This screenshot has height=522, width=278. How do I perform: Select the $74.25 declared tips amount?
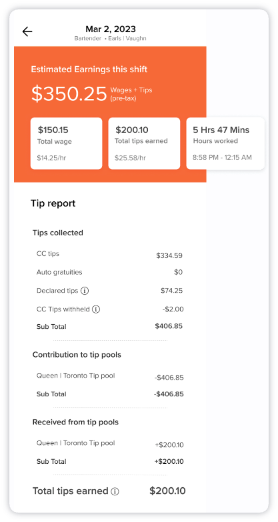[172, 291]
